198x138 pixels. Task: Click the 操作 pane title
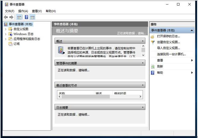[153, 24]
